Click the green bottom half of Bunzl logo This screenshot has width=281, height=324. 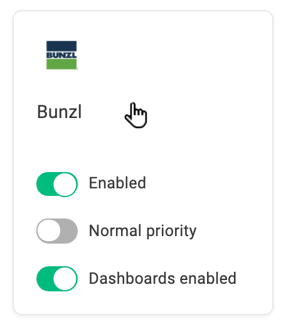(61, 64)
